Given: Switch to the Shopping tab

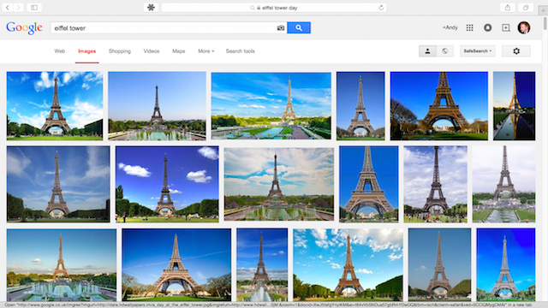Looking at the screenshot, I should [x=120, y=51].
